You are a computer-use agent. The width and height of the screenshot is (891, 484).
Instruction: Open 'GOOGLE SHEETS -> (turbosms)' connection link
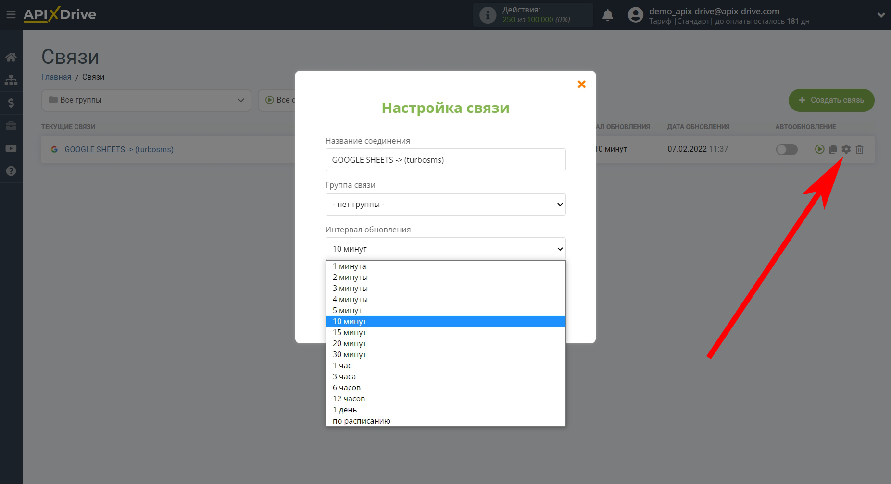pyautogui.click(x=119, y=149)
